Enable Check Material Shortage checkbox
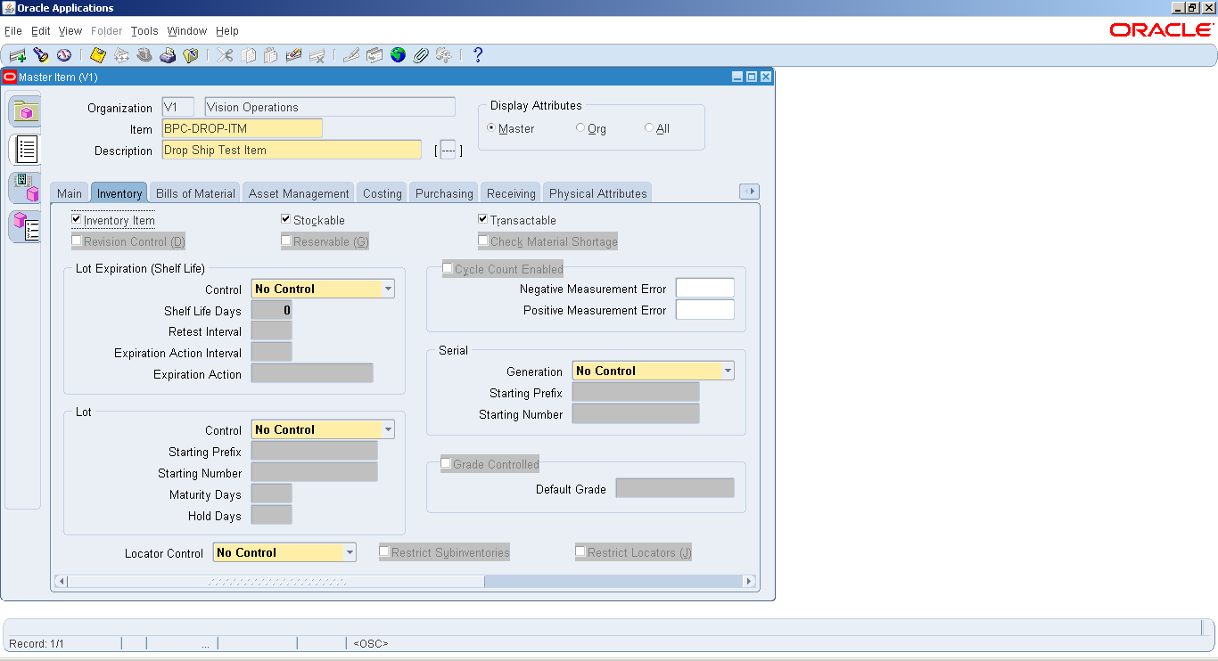The image size is (1218, 661). [x=483, y=241]
